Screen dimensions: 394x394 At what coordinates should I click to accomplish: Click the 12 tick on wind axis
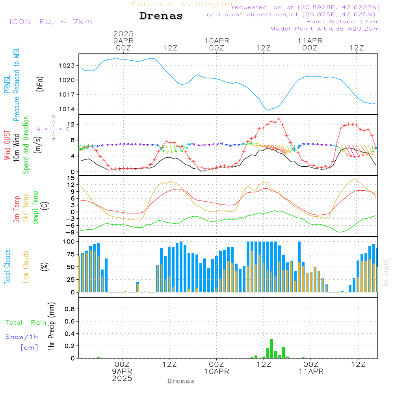coord(71,125)
